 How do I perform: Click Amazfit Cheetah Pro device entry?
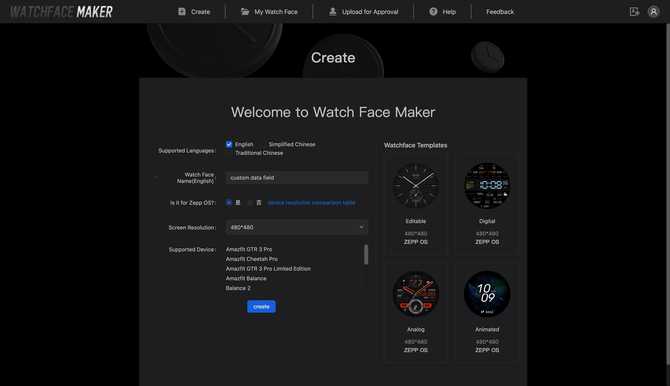(x=252, y=259)
